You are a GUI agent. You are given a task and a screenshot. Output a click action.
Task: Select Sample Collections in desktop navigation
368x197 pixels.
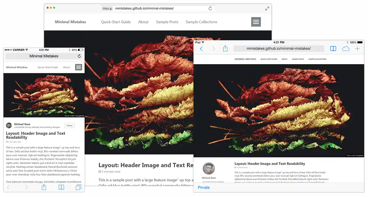click(x=201, y=22)
